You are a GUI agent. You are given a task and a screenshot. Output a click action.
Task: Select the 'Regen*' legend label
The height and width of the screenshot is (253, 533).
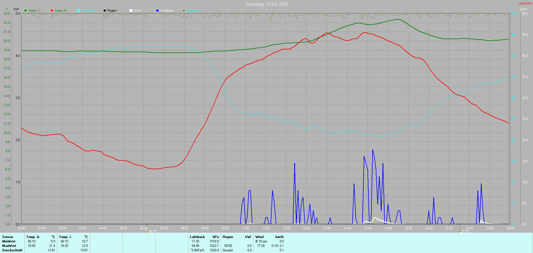click(112, 11)
